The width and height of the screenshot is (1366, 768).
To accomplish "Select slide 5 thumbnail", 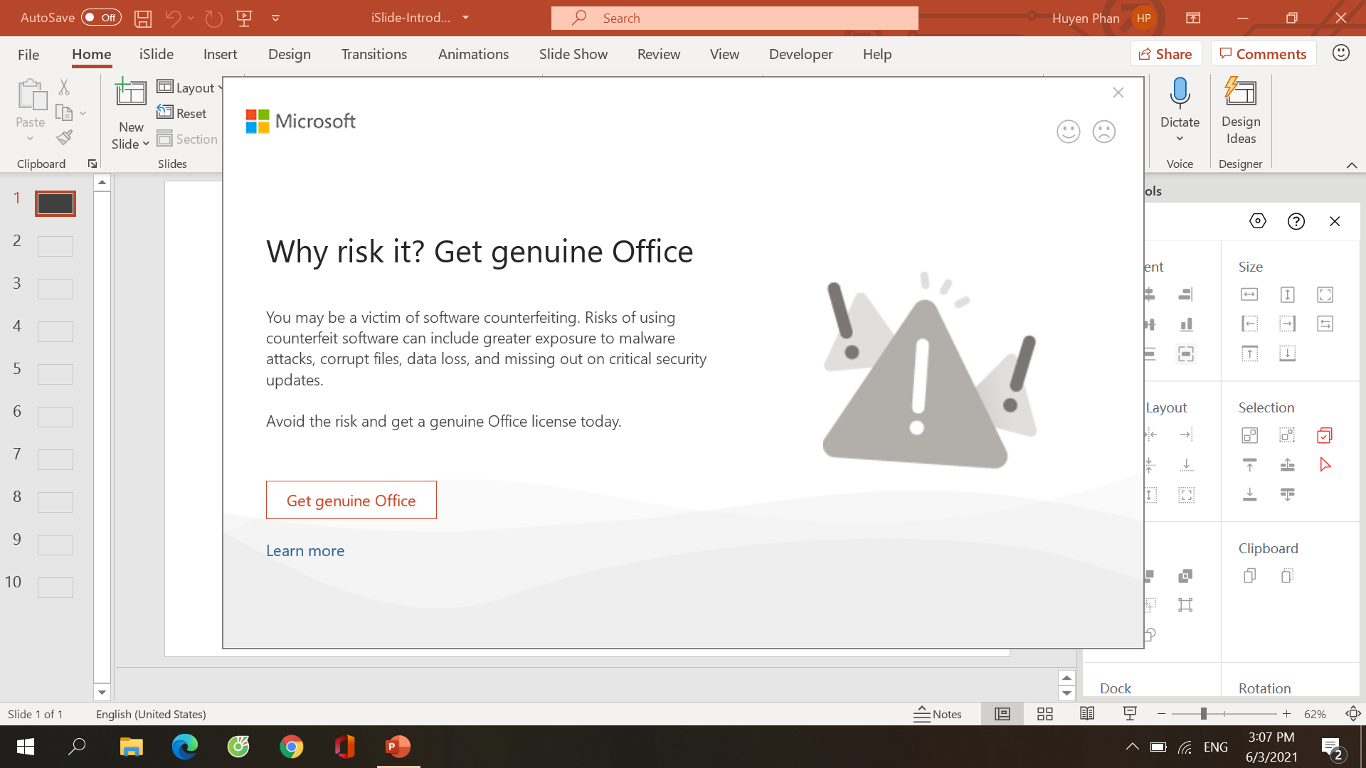I will click(x=55, y=374).
